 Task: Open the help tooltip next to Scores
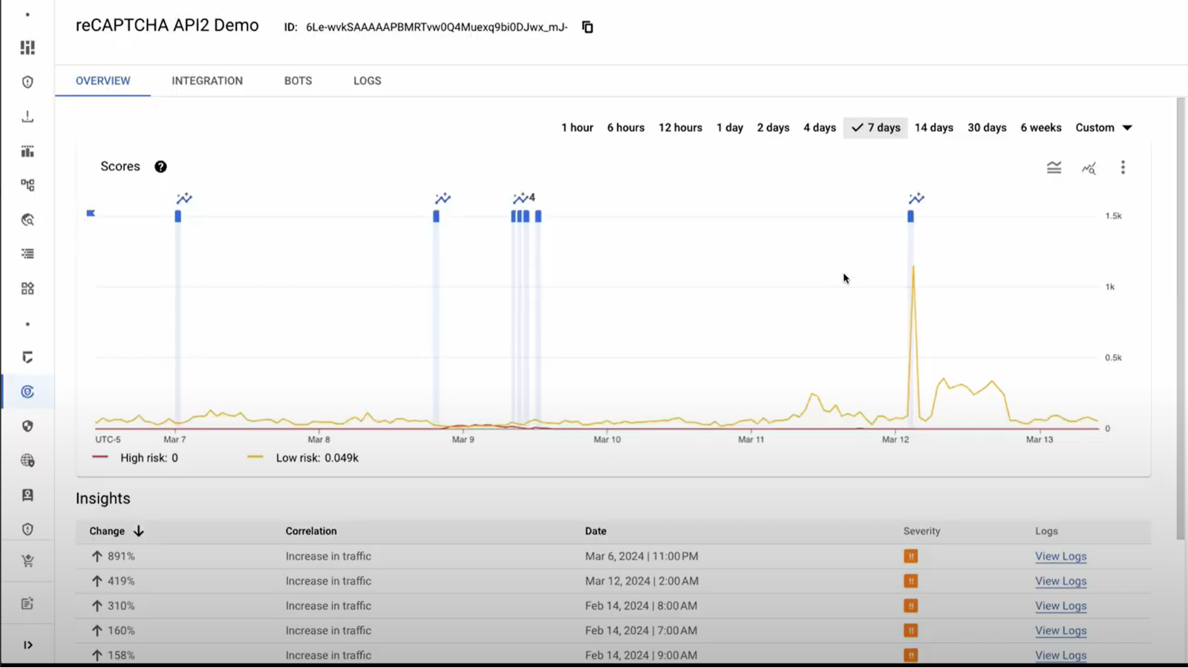coord(160,166)
